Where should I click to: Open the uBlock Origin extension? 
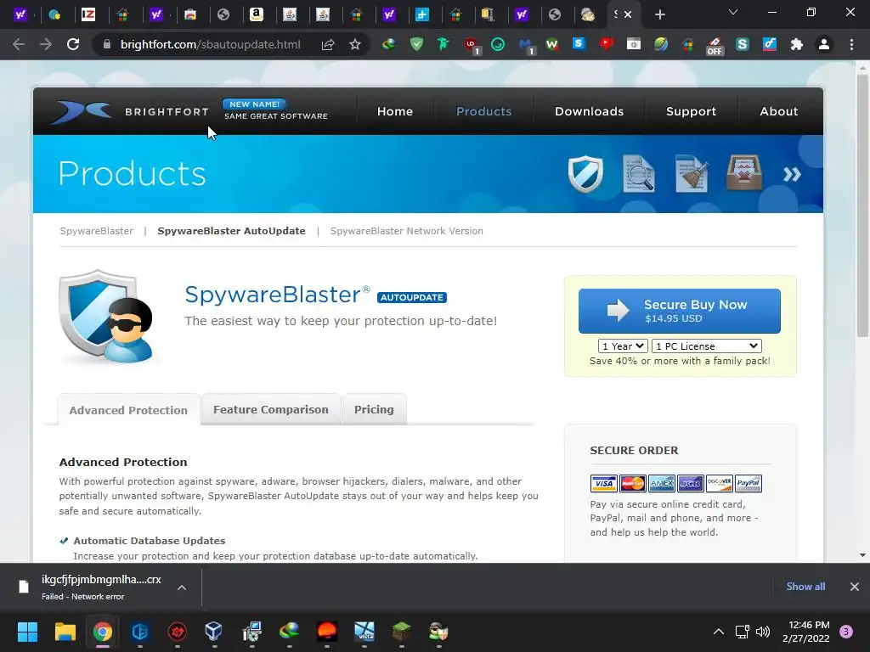tap(472, 44)
